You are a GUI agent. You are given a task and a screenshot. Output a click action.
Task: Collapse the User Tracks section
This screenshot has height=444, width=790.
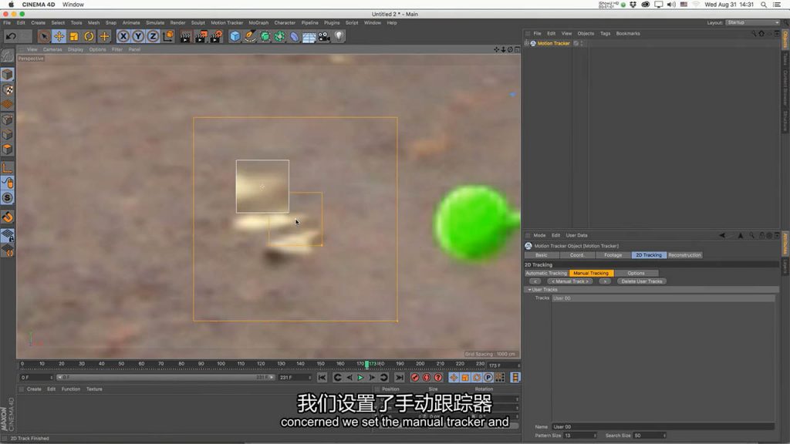pyautogui.click(x=529, y=290)
